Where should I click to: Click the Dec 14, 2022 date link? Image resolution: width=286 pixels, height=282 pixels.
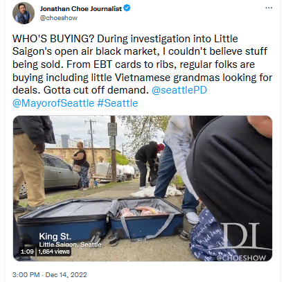click(66, 275)
